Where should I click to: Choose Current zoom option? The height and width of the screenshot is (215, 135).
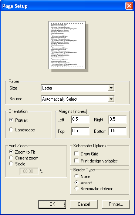(x=11, y=158)
